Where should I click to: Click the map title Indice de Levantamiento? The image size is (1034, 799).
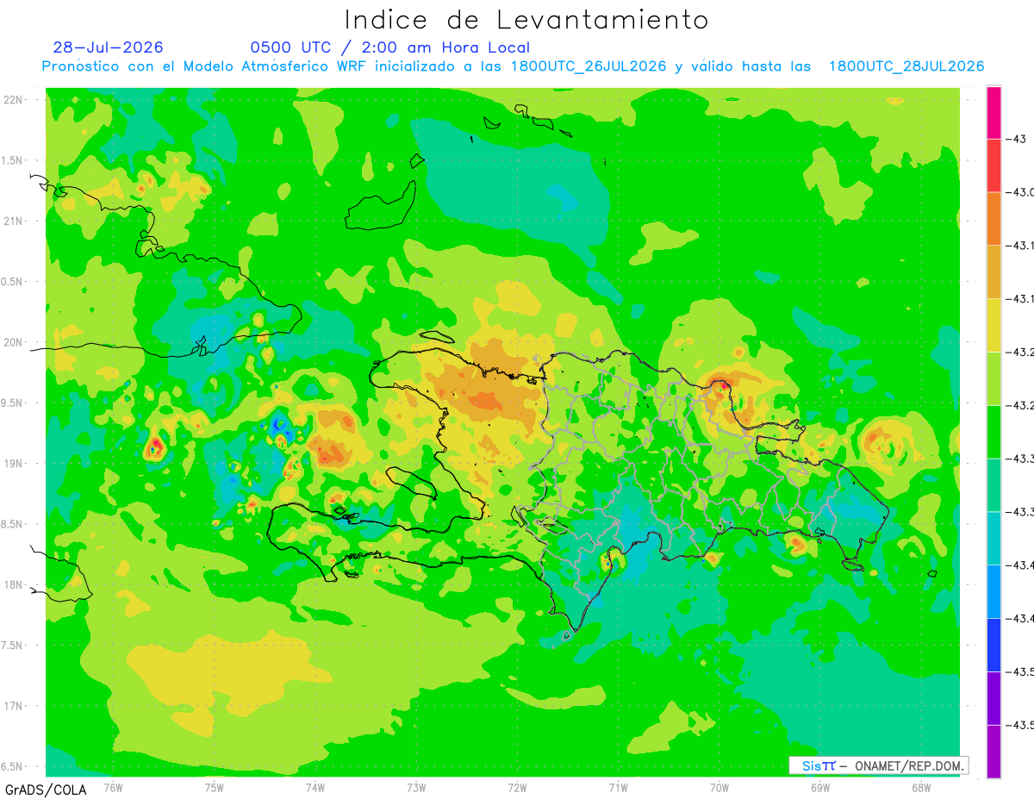[x=526, y=19]
